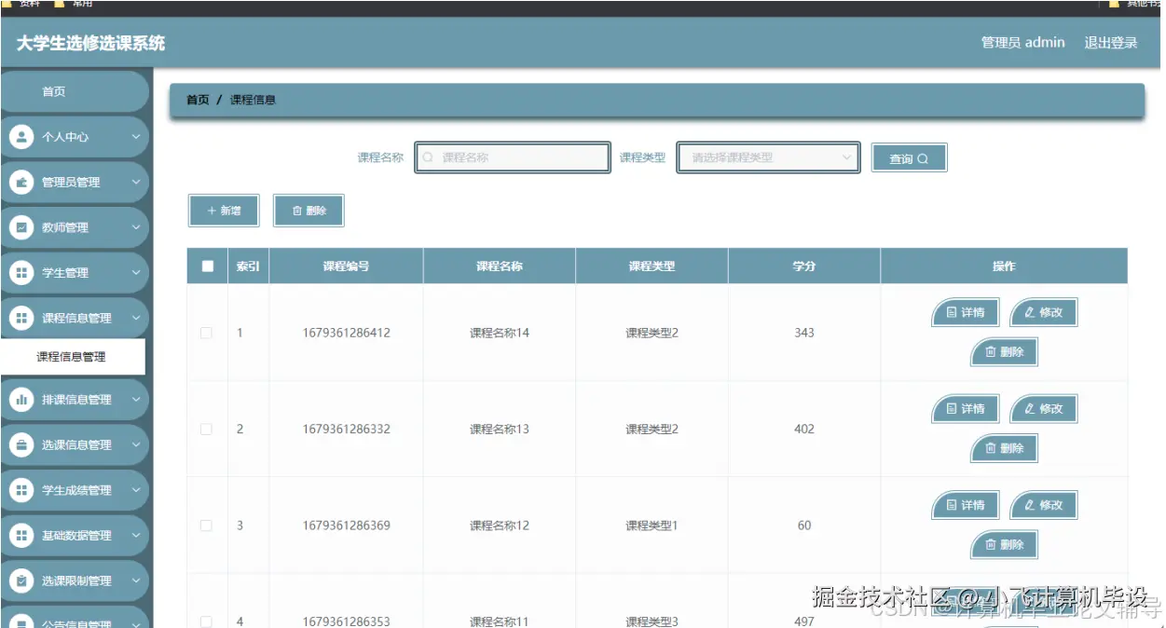Expand 管理员管理 menu chevron

[x=136, y=183]
